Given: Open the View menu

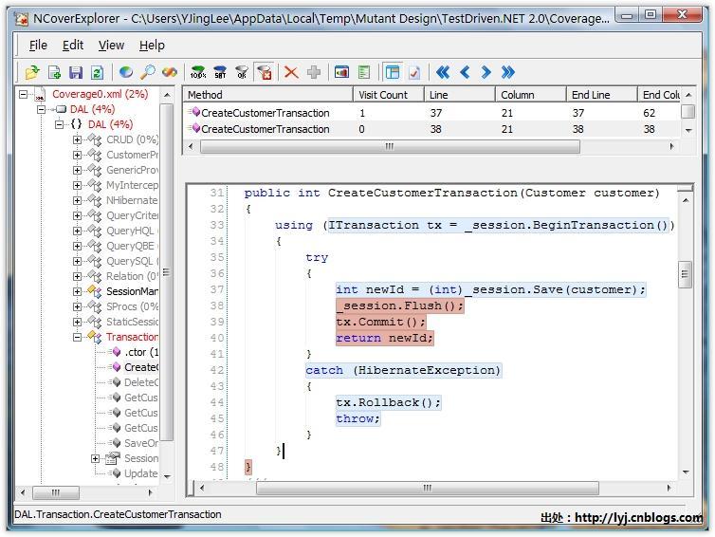Looking at the screenshot, I should pyautogui.click(x=111, y=45).
